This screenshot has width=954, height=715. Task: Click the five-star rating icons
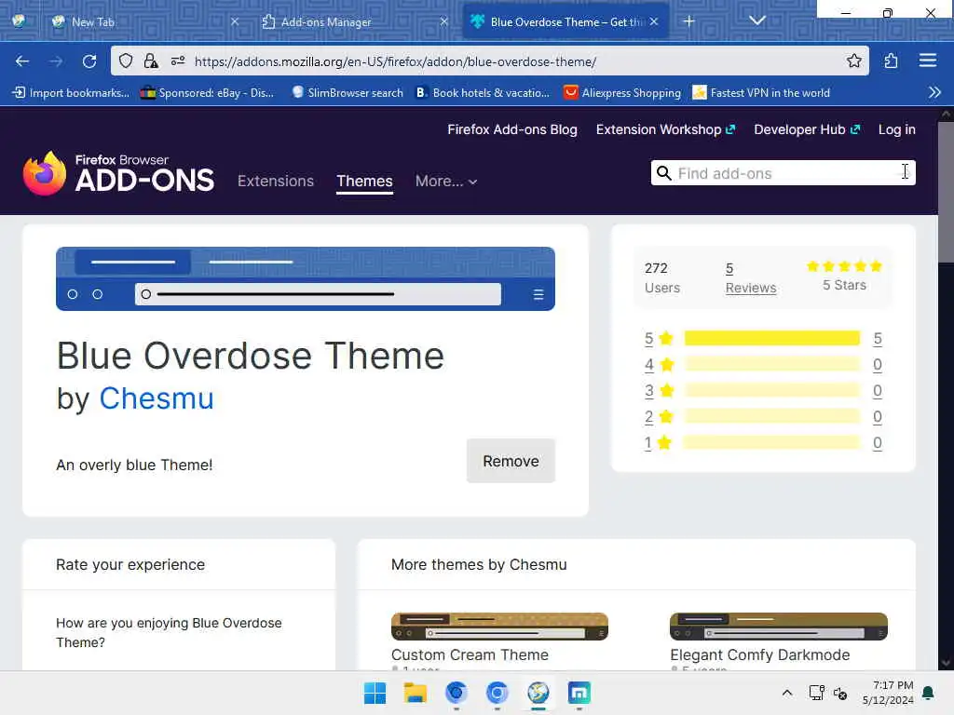coord(844,266)
